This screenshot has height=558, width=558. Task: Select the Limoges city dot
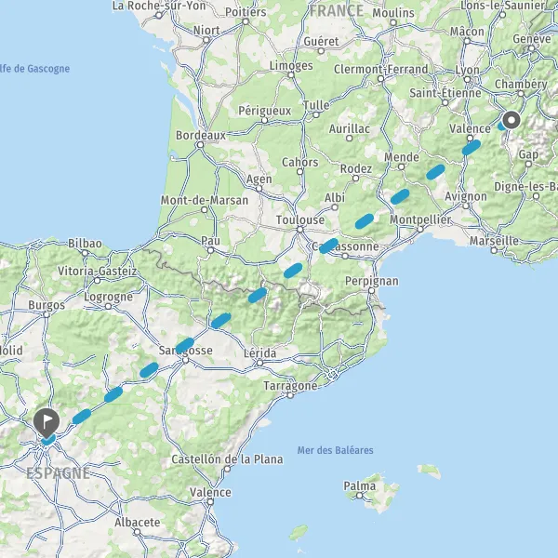[291, 74]
